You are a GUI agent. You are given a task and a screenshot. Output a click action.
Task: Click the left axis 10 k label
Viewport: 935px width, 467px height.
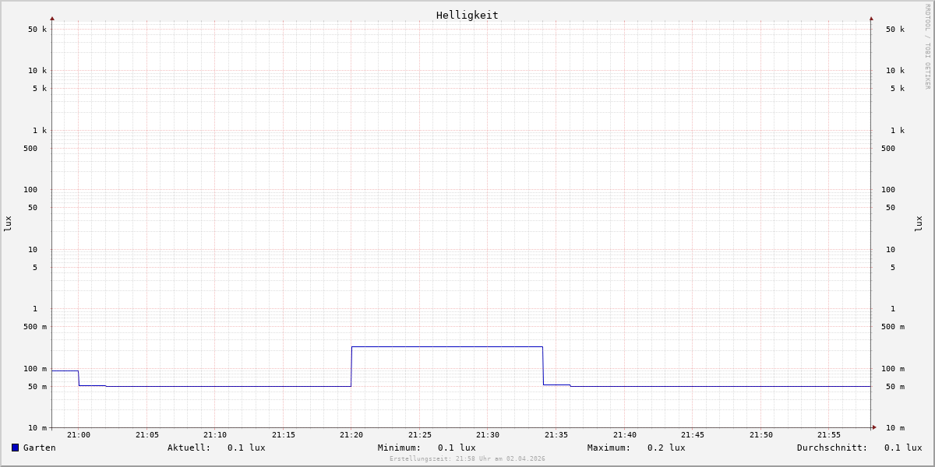(x=37, y=71)
